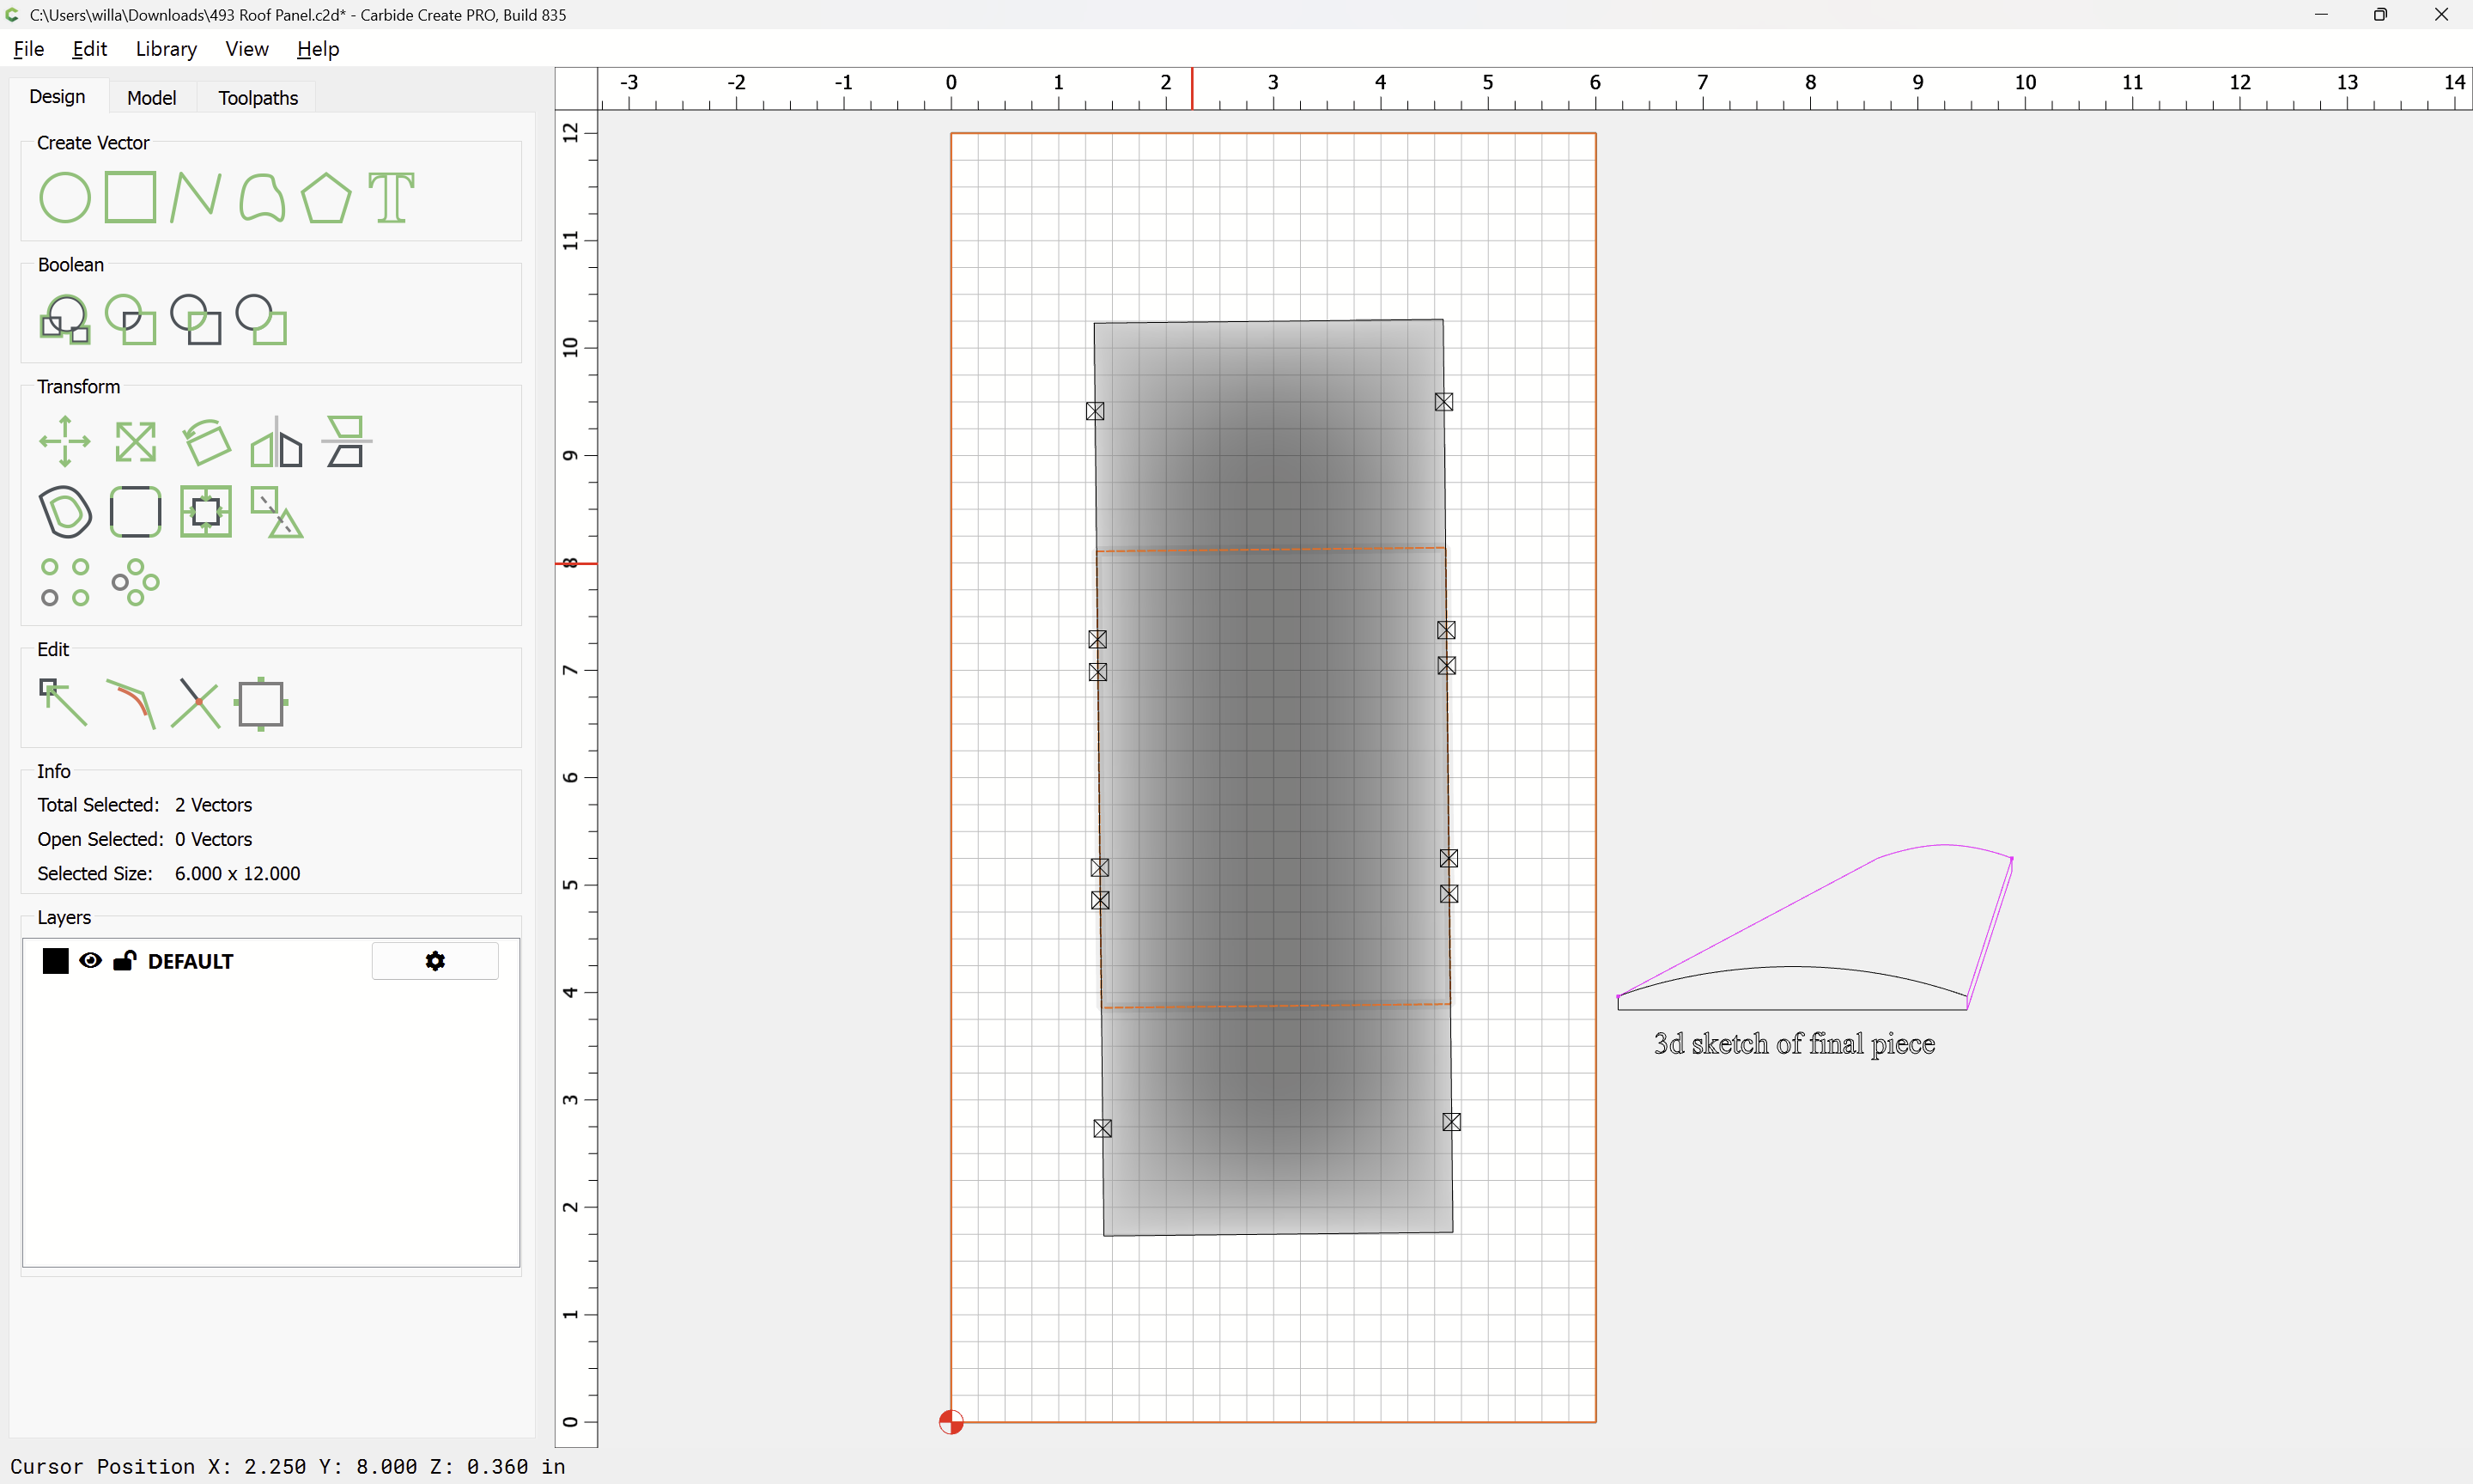Image resolution: width=2473 pixels, height=1484 pixels.
Task: Select the Create Circle tool
Action: [x=65, y=197]
